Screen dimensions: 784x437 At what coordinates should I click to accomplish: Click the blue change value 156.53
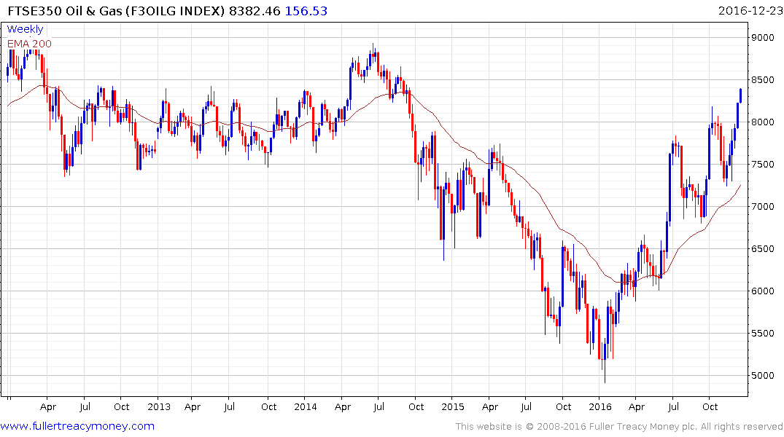point(306,10)
